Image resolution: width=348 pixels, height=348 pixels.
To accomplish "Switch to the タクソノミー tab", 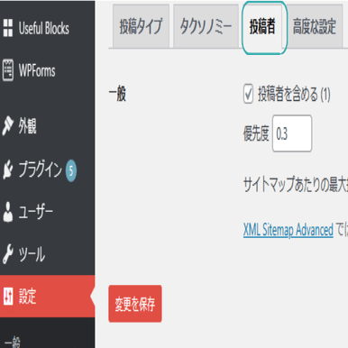I will (206, 26).
